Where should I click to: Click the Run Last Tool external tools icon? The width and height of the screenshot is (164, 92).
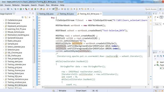click(26, 9)
